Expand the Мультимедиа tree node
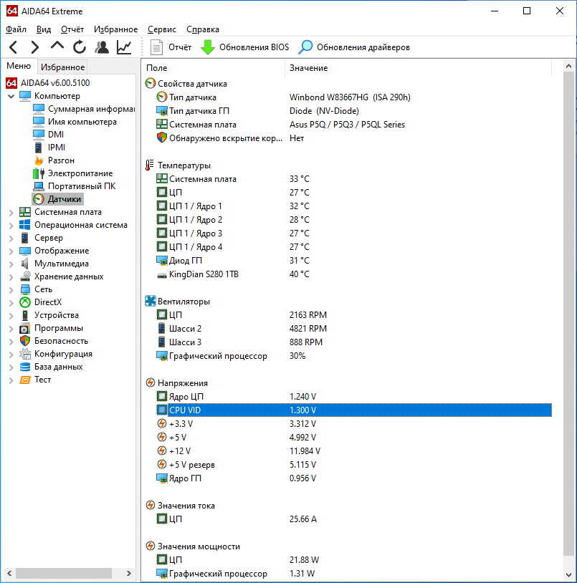 (11, 264)
